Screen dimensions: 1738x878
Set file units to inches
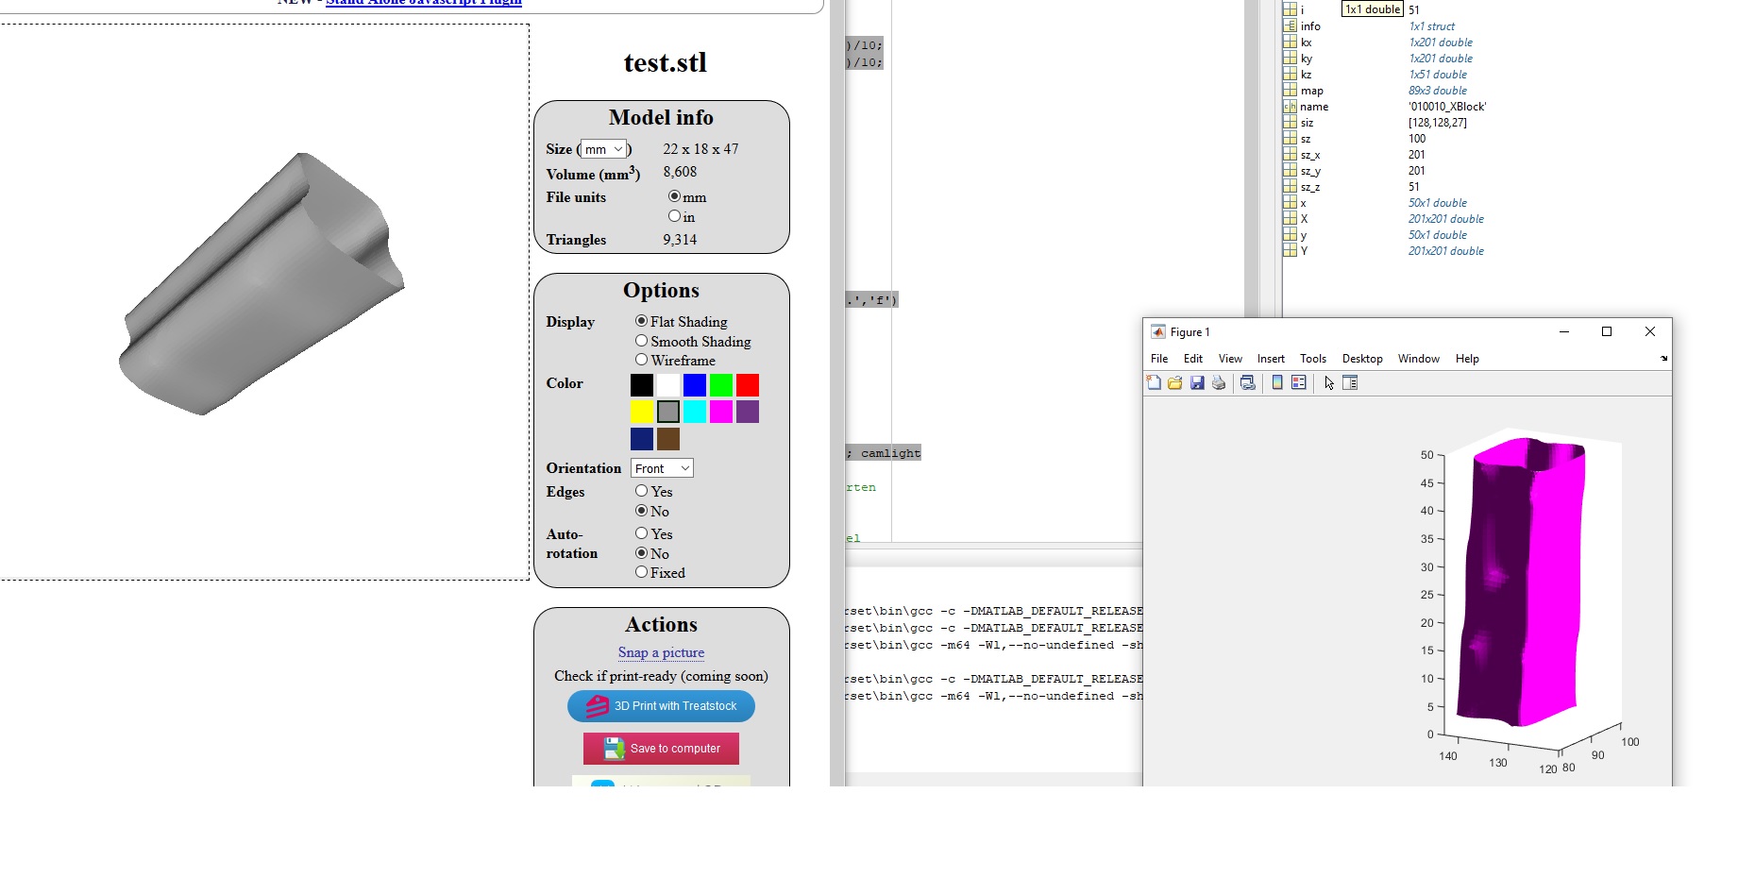[x=674, y=216]
